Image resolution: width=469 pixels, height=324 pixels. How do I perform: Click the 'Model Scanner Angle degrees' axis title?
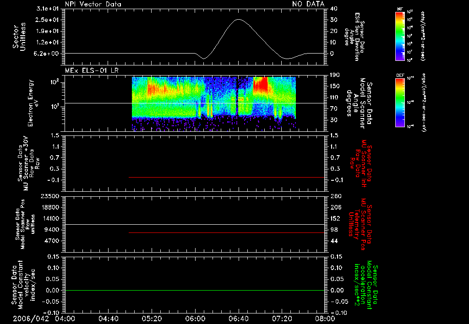(x=359, y=103)
